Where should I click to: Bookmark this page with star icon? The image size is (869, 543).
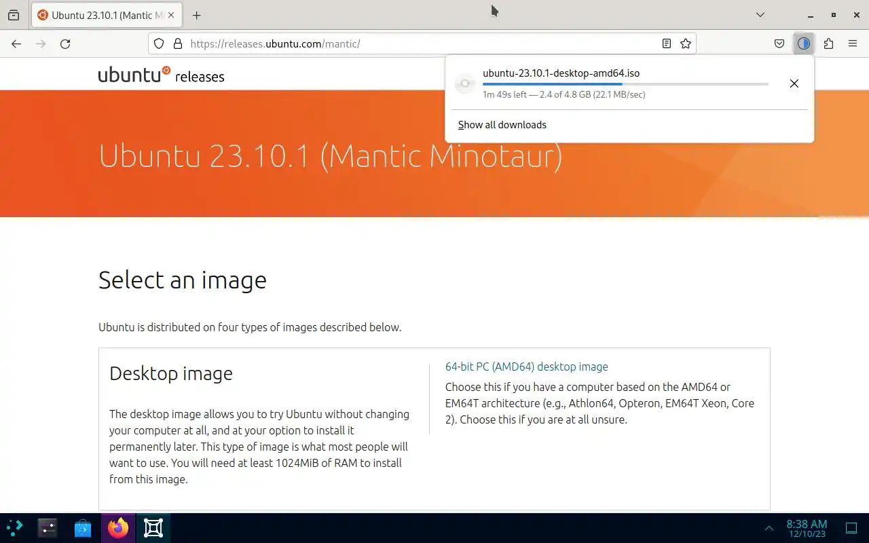click(x=686, y=43)
